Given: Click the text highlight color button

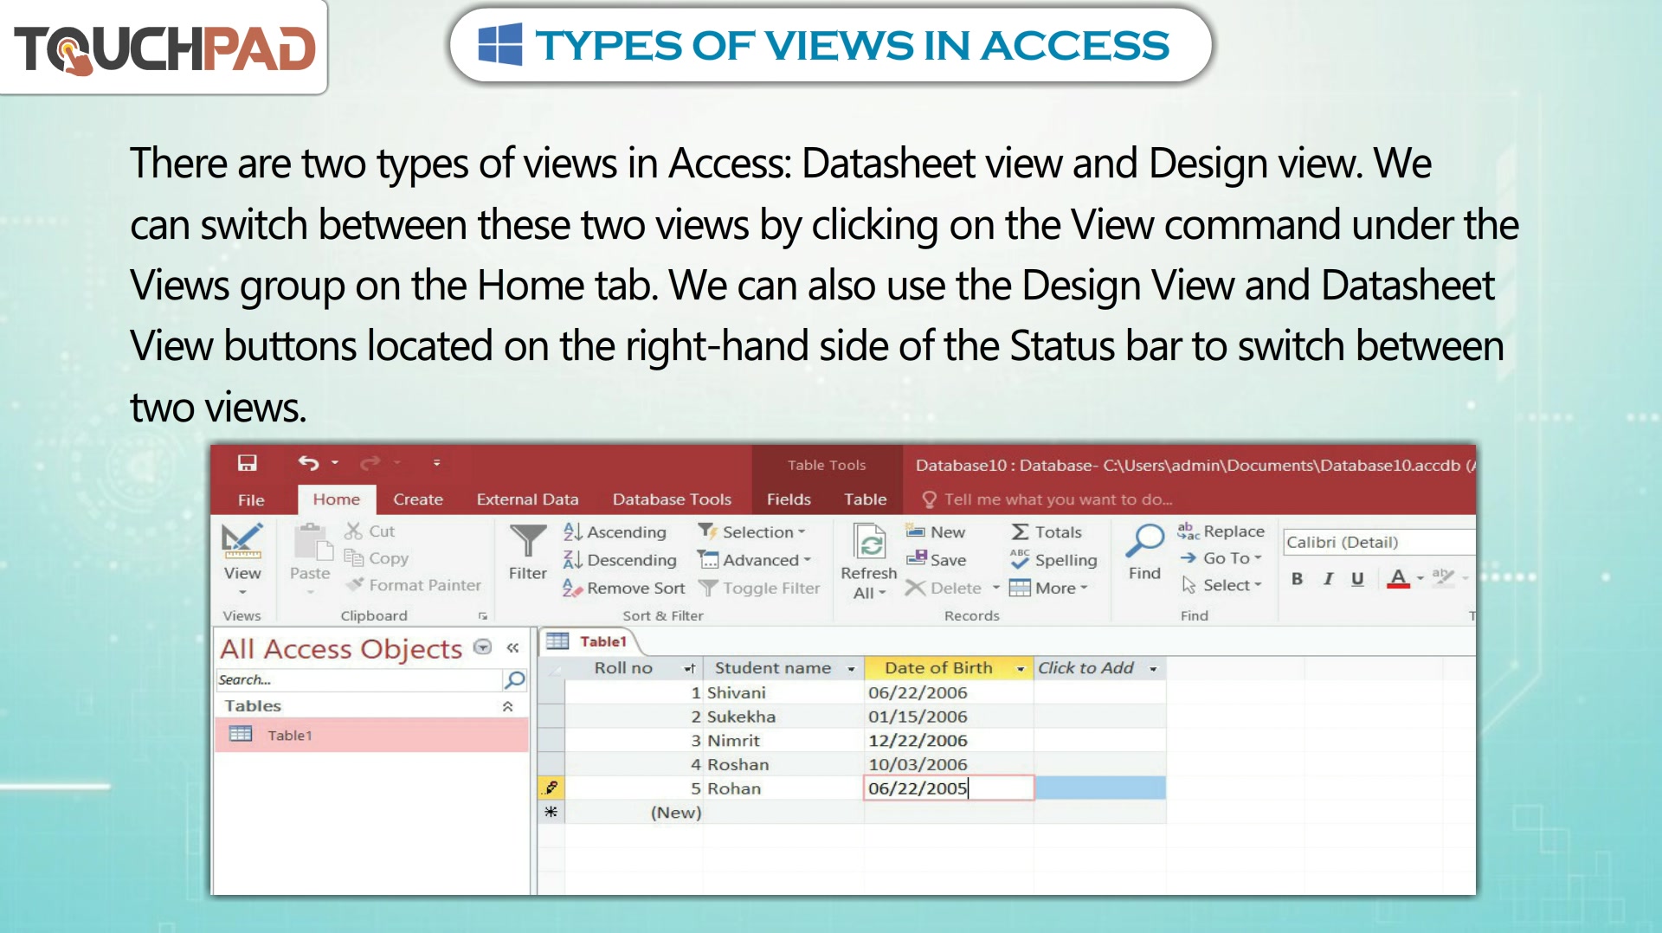Looking at the screenshot, I should (x=1443, y=576).
